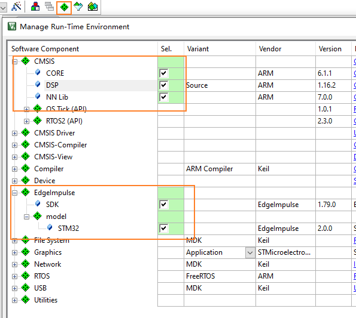Collapse the model subnode
Screen dimensions: 356x318
pos(26,217)
